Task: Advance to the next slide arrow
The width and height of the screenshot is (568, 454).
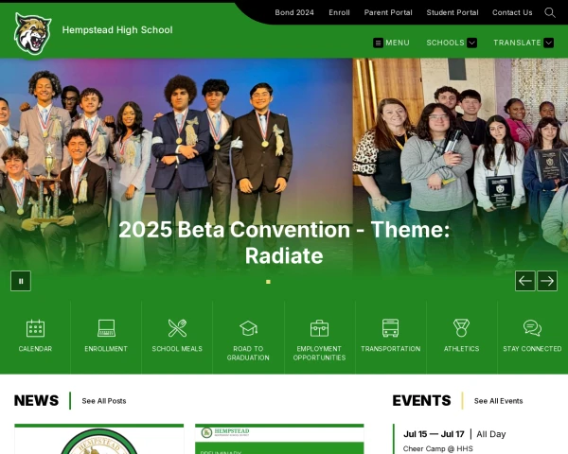Action: [547, 281]
